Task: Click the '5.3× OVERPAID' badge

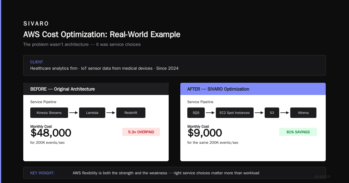Action: click(x=141, y=132)
